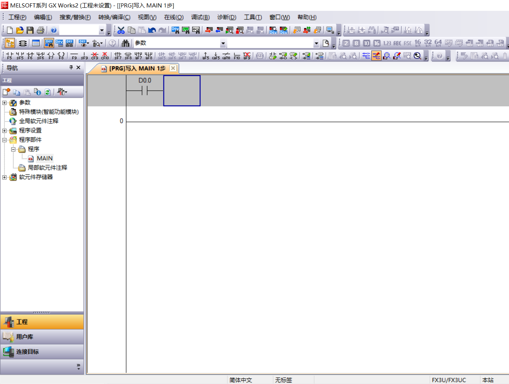Open the 转换/编译 menu
The height and width of the screenshot is (384, 509).
click(114, 17)
